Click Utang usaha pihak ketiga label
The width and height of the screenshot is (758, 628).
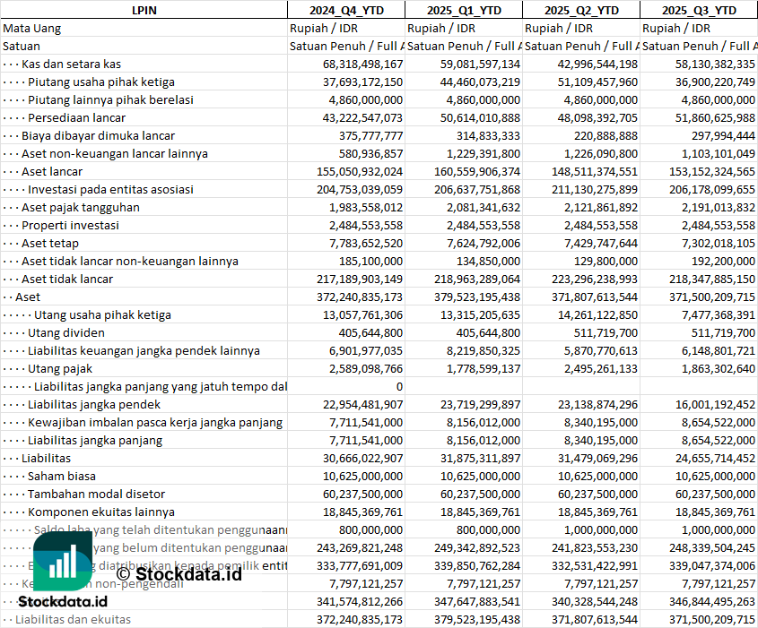[102, 315]
